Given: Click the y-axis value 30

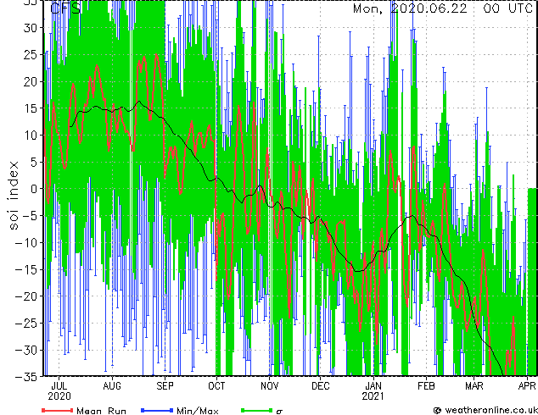Looking at the screenshot, I should (x=31, y=28).
